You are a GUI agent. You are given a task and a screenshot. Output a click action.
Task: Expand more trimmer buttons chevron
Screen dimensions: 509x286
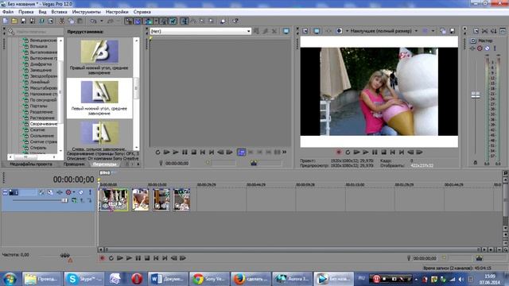click(x=285, y=152)
